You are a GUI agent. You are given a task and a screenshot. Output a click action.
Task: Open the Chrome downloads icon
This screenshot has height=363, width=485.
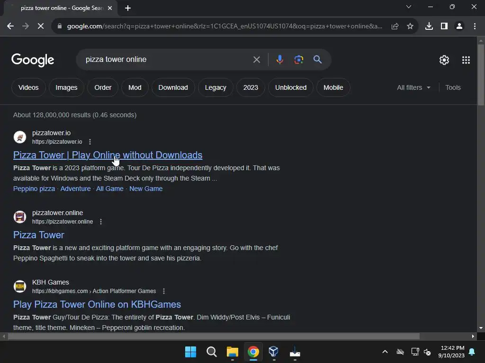pos(429,26)
